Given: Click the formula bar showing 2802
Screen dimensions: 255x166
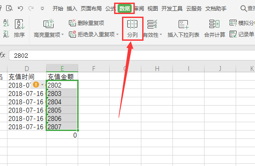Looking at the screenshot, I should click(132, 55).
